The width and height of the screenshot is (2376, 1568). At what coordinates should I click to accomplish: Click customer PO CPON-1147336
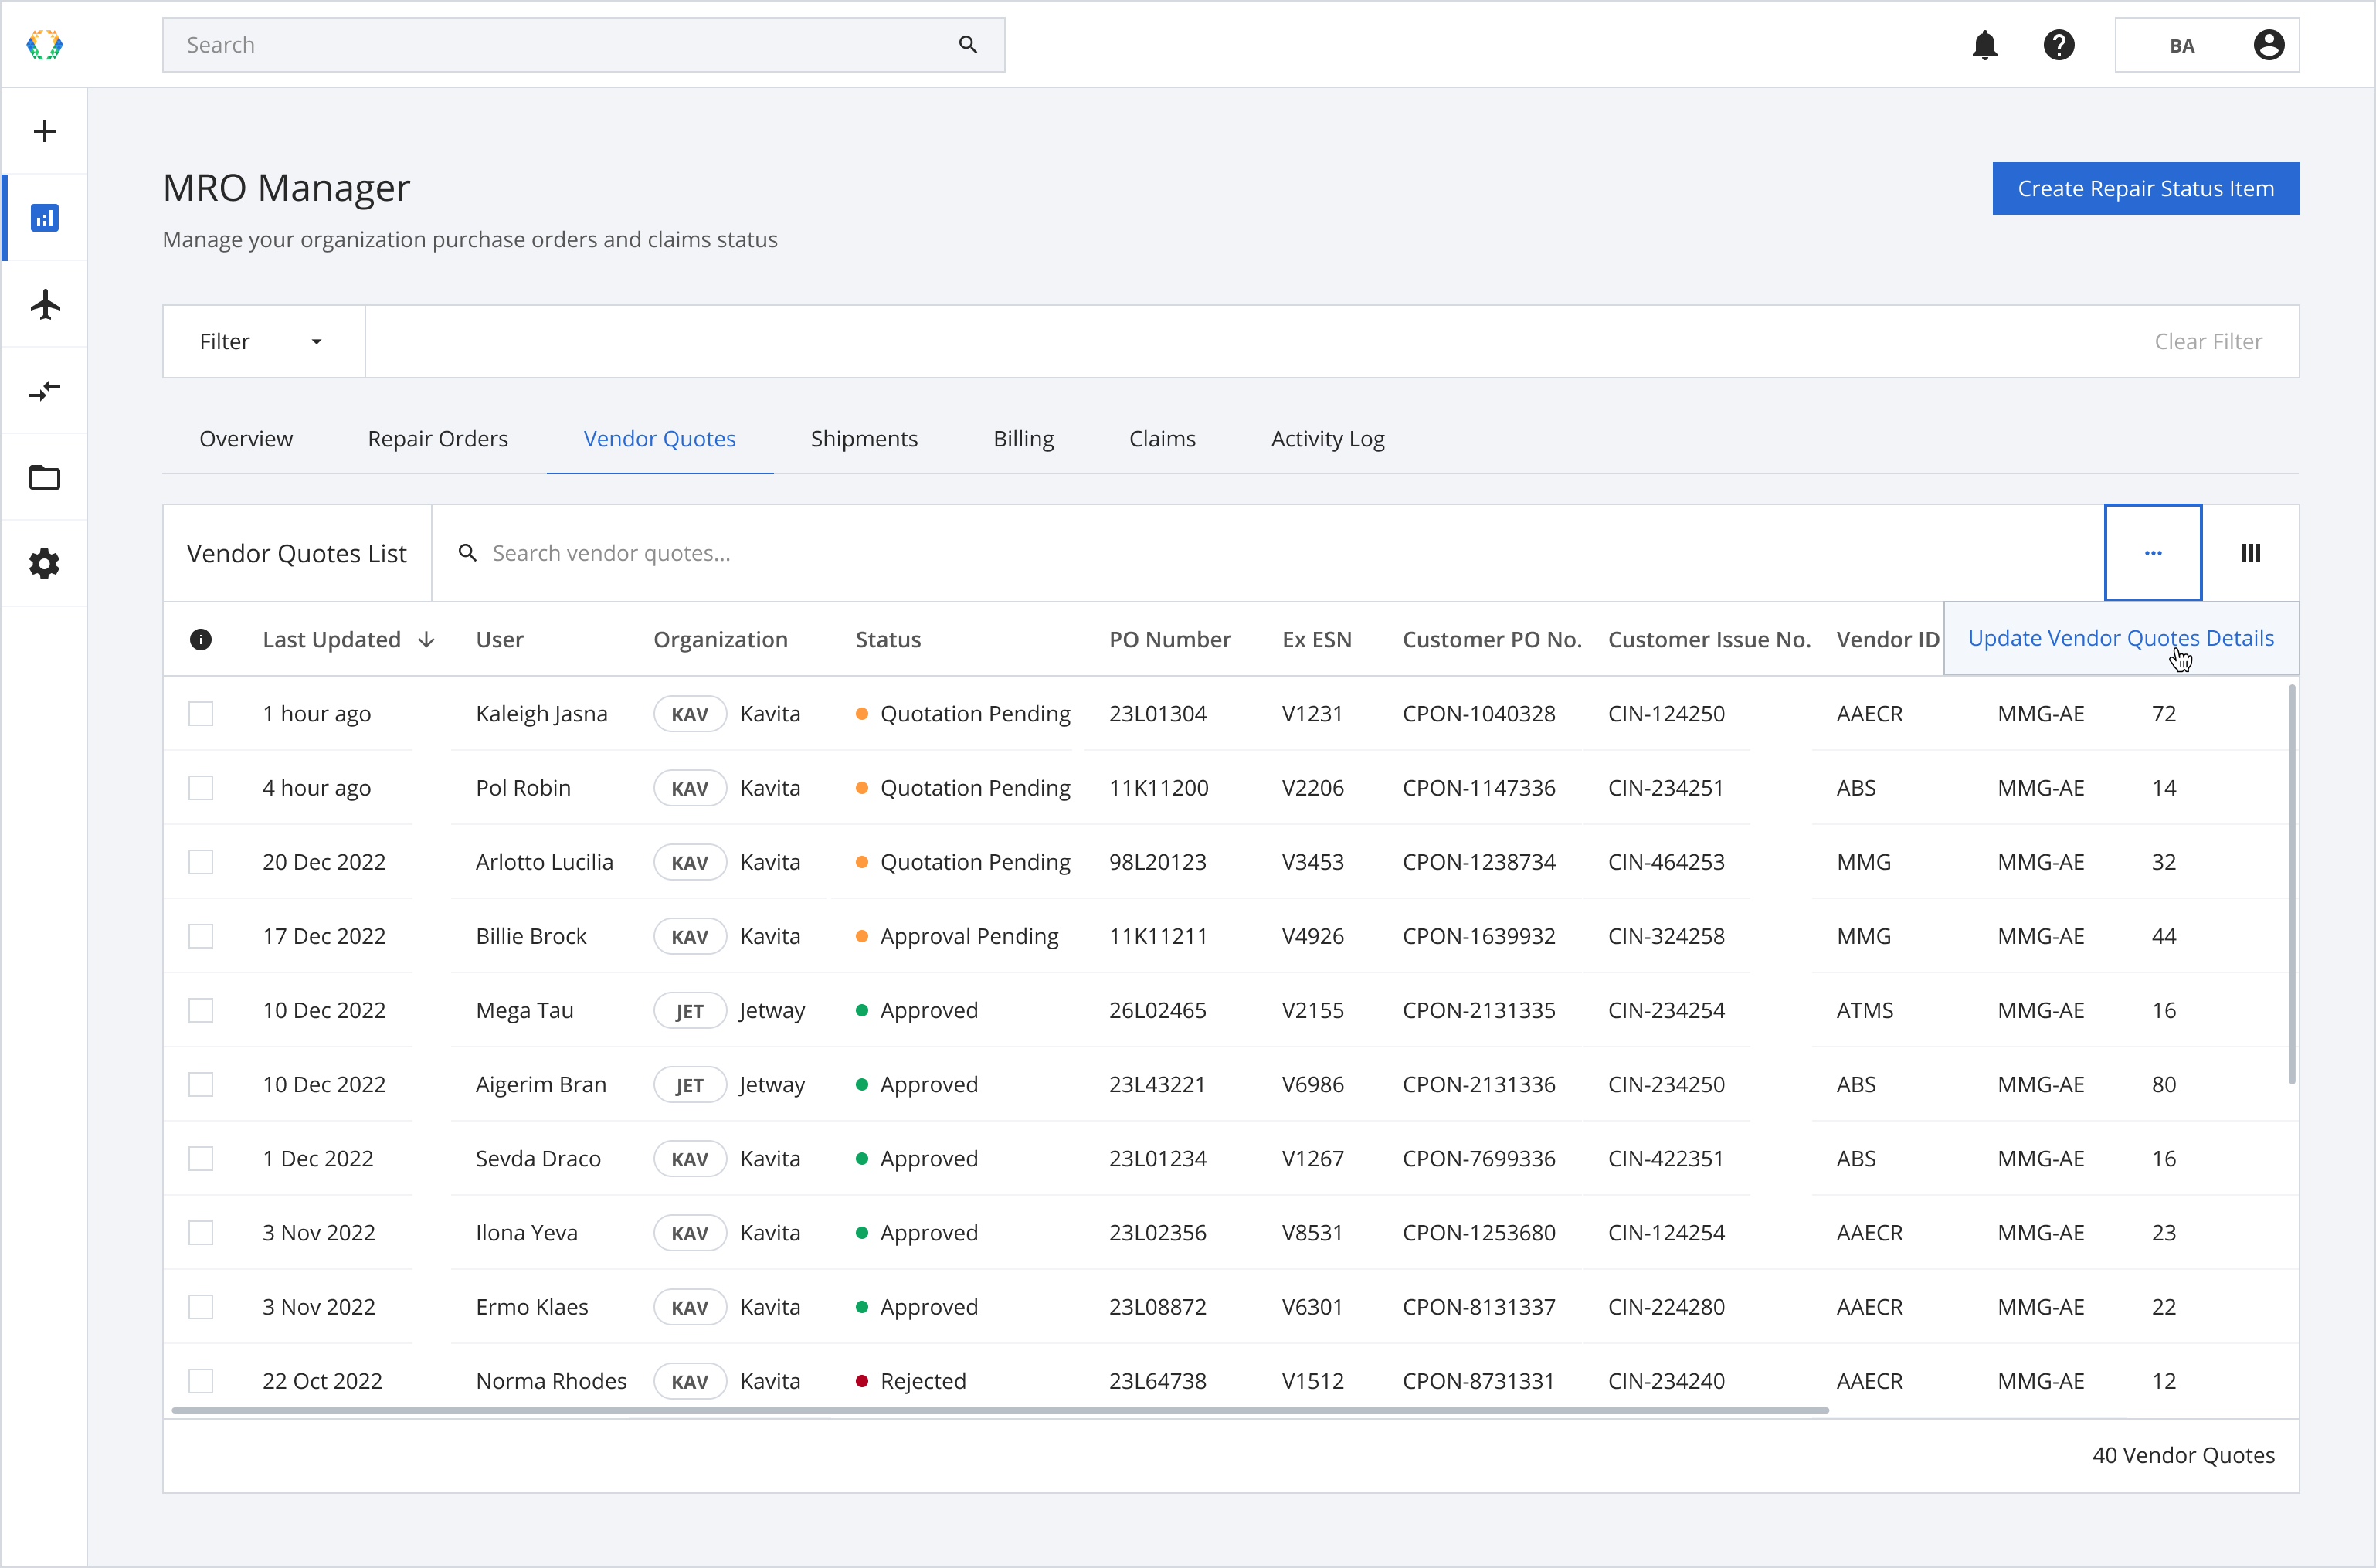tap(1478, 788)
